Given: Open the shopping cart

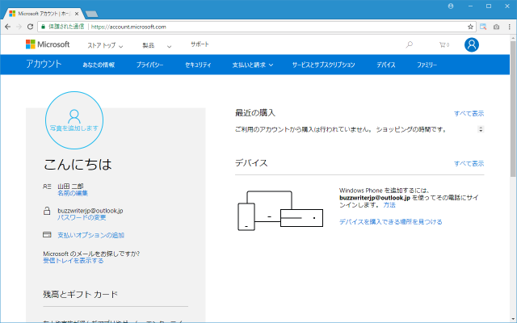Looking at the screenshot, I should [443, 44].
